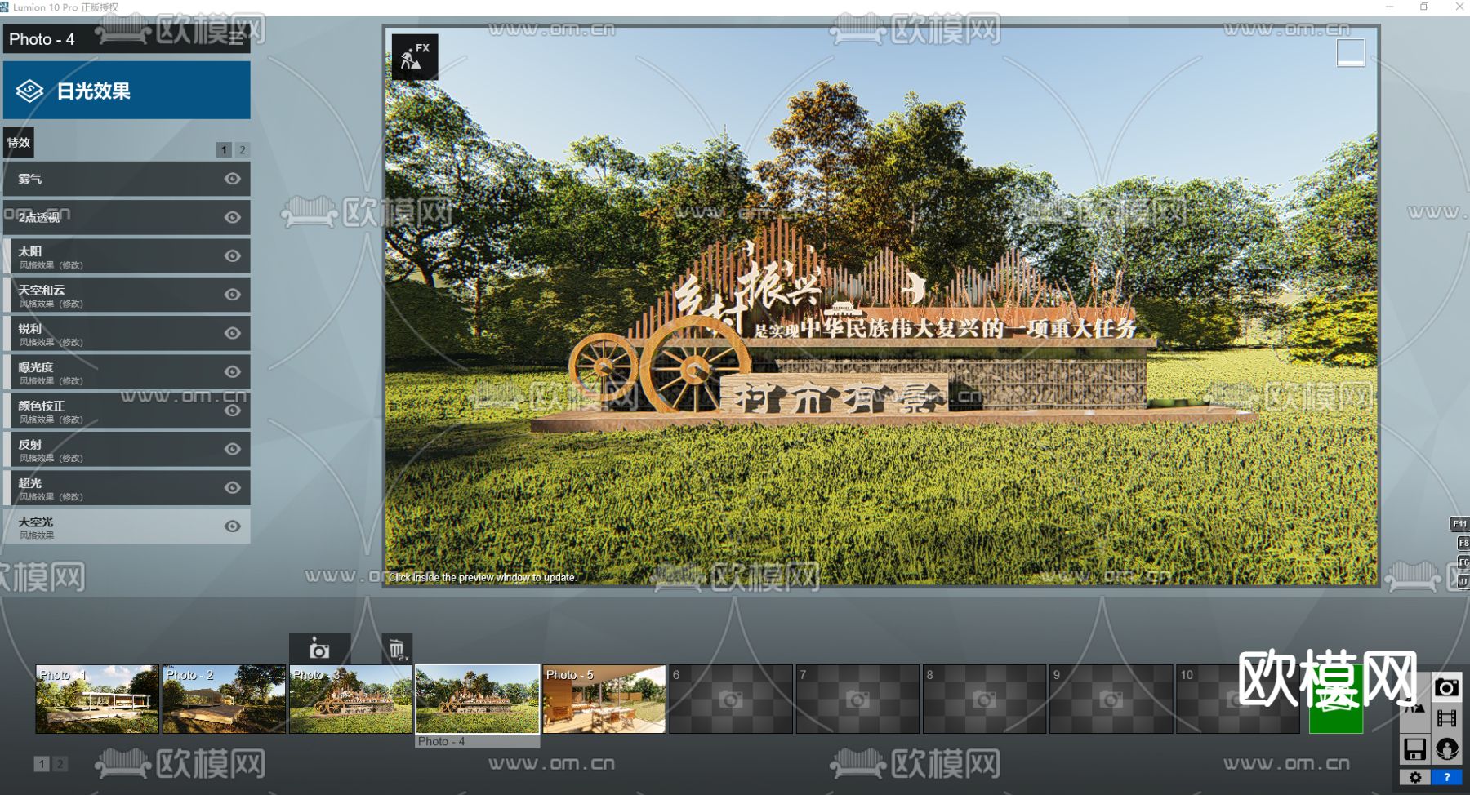Select the 锐利 effect row

[x=127, y=333]
